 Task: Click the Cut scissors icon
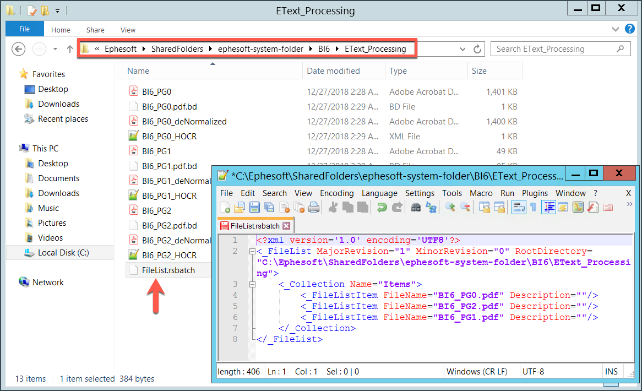tap(333, 208)
